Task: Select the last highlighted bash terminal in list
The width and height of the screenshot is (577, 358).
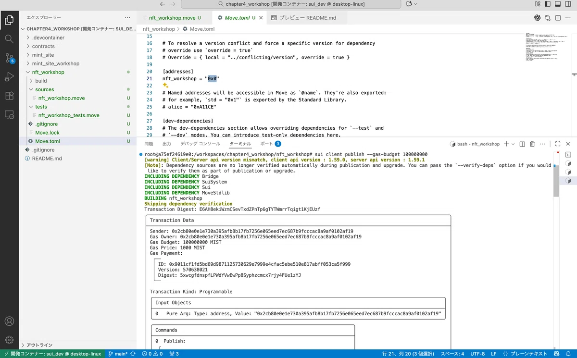Action: (568, 181)
